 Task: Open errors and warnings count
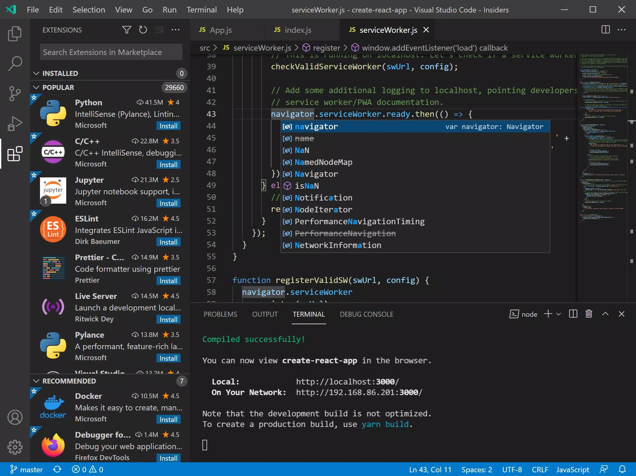pyautogui.click(x=87, y=469)
